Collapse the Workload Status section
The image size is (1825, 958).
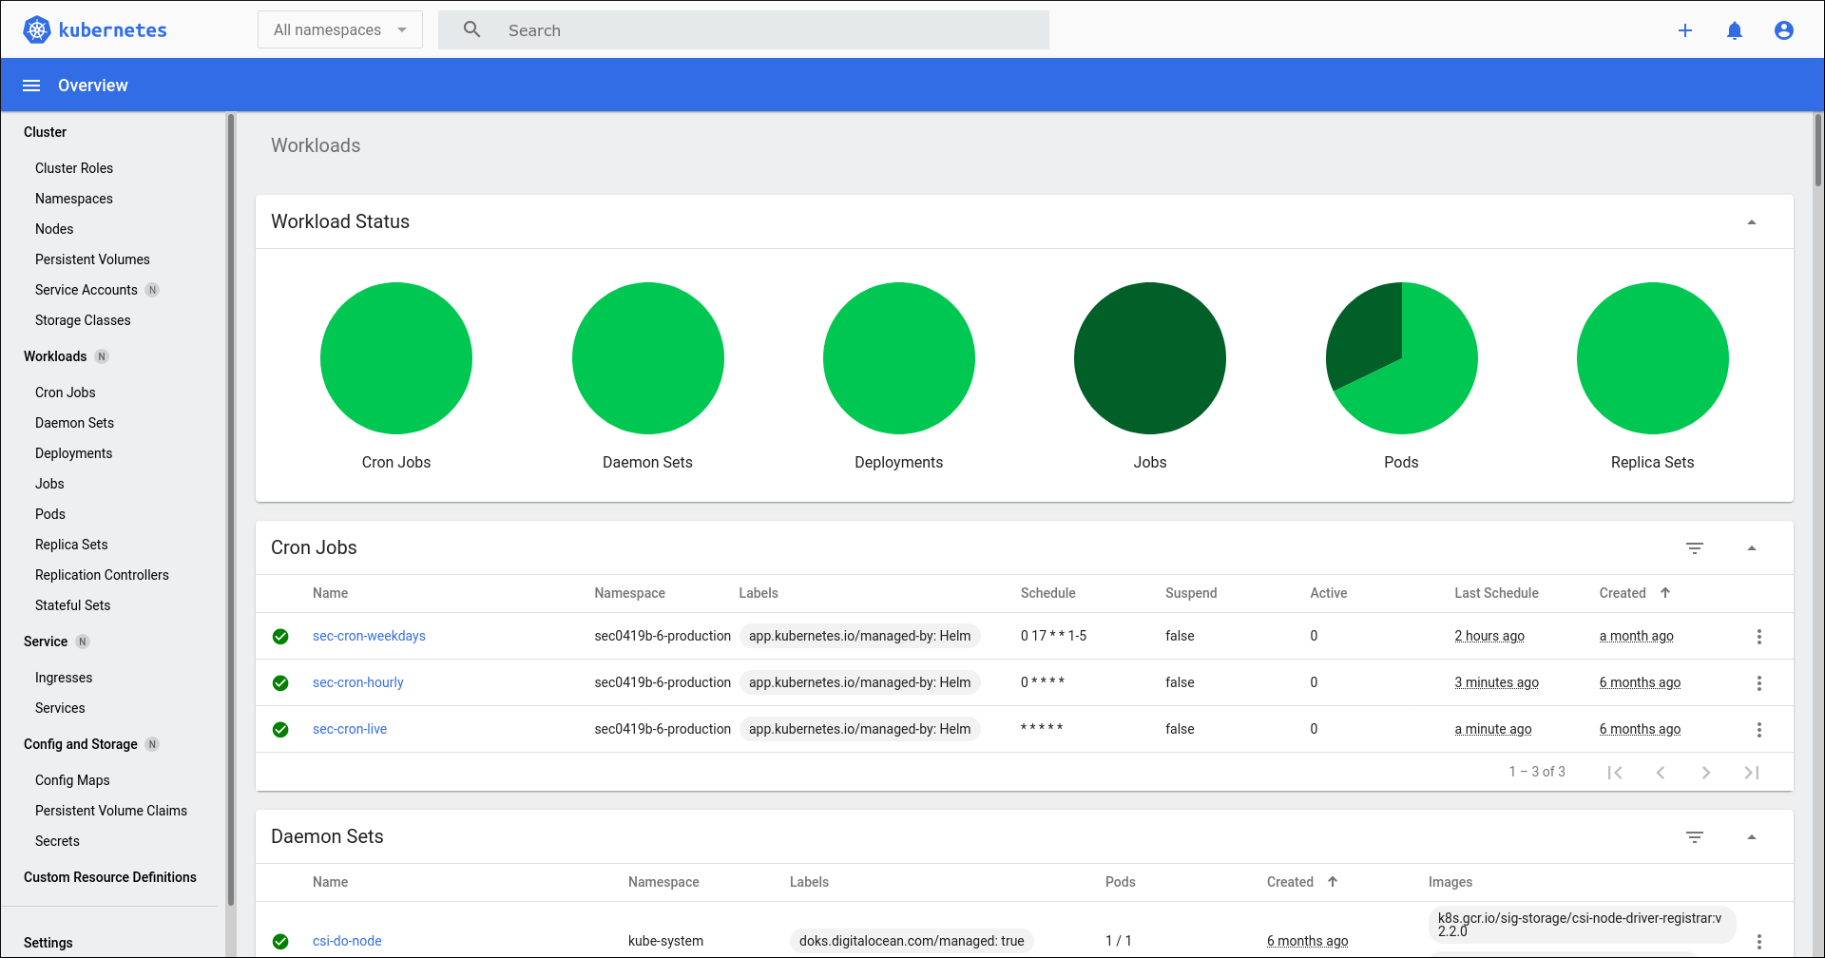click(x=1753, y=221)
